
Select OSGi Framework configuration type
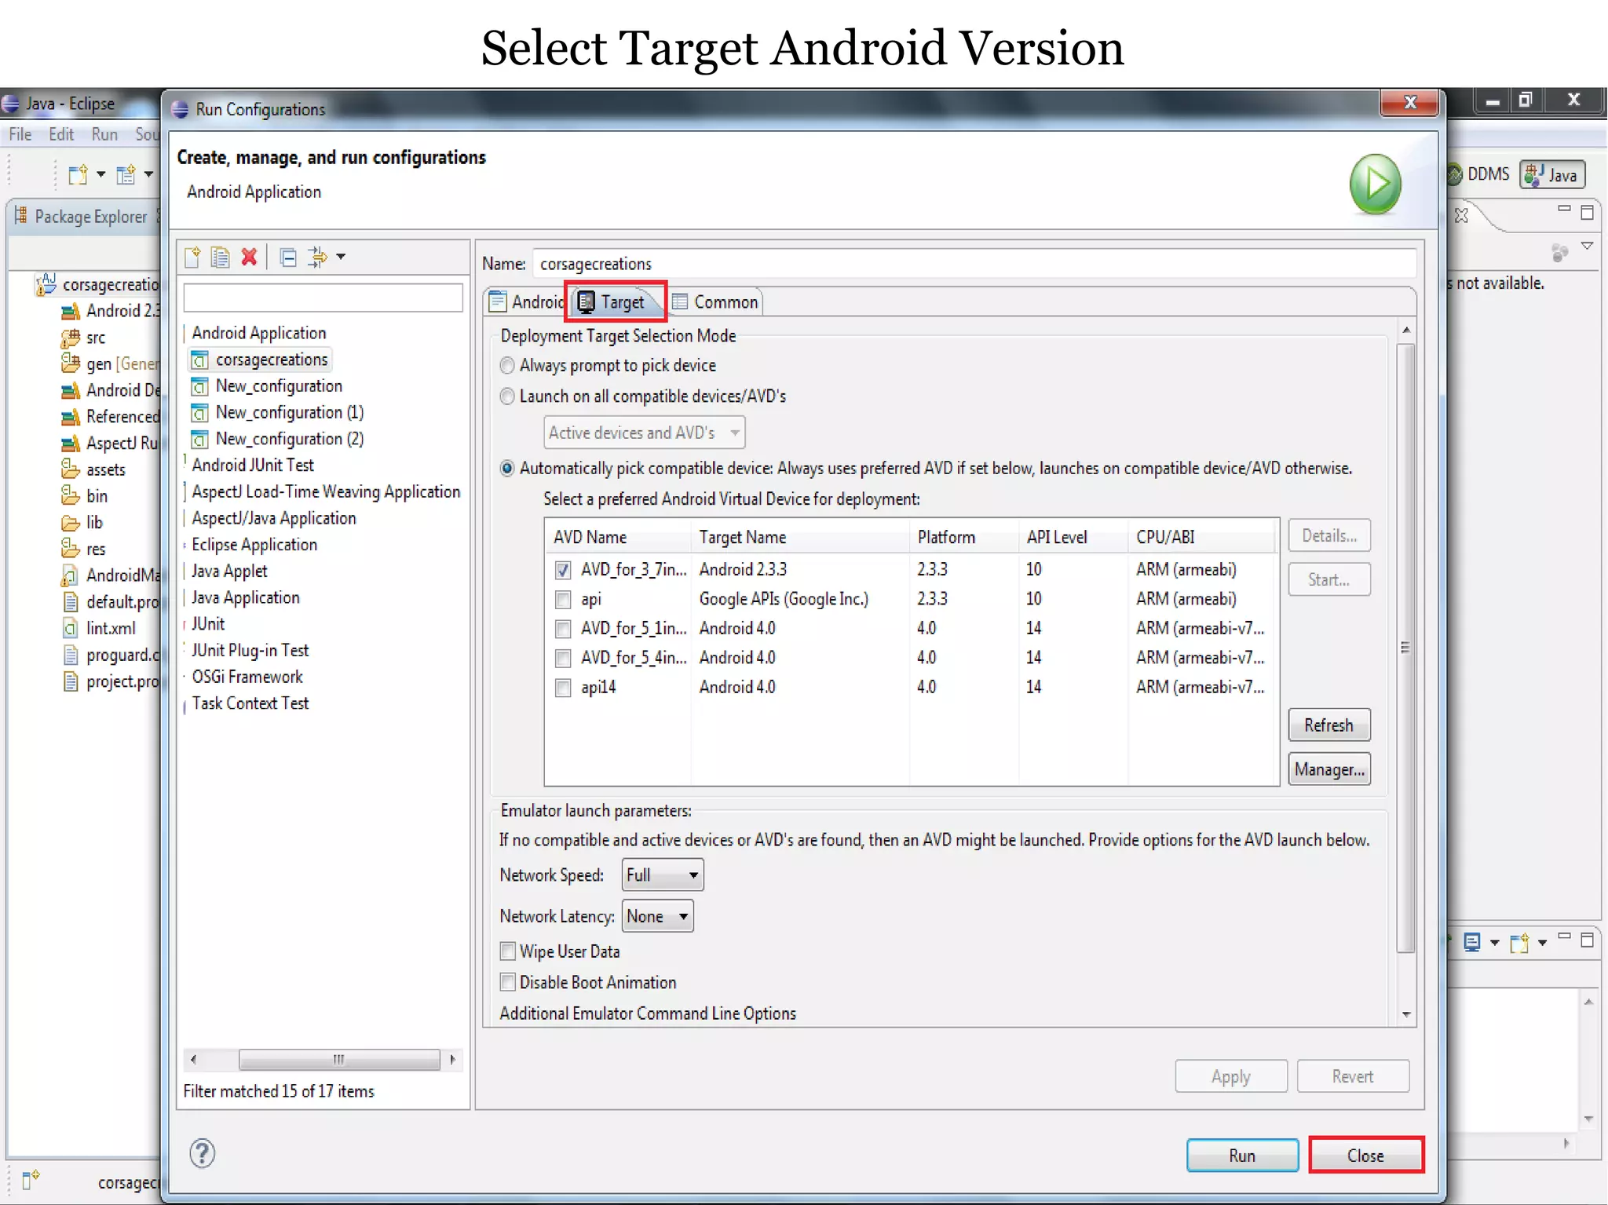click(x=247, y=677)
